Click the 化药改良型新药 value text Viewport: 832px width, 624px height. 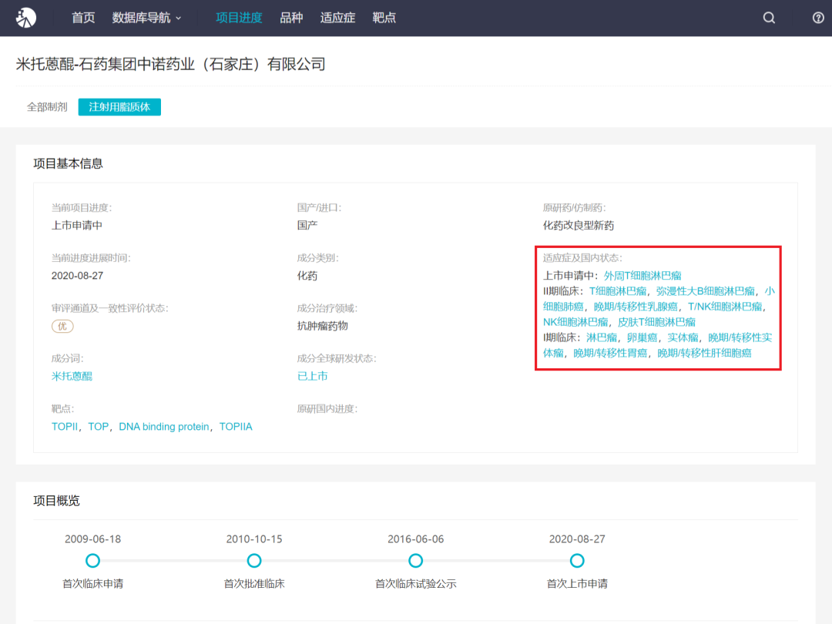(x=579, y=225)
